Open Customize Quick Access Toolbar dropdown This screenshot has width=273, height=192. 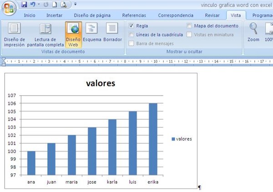tap(75, 4)
